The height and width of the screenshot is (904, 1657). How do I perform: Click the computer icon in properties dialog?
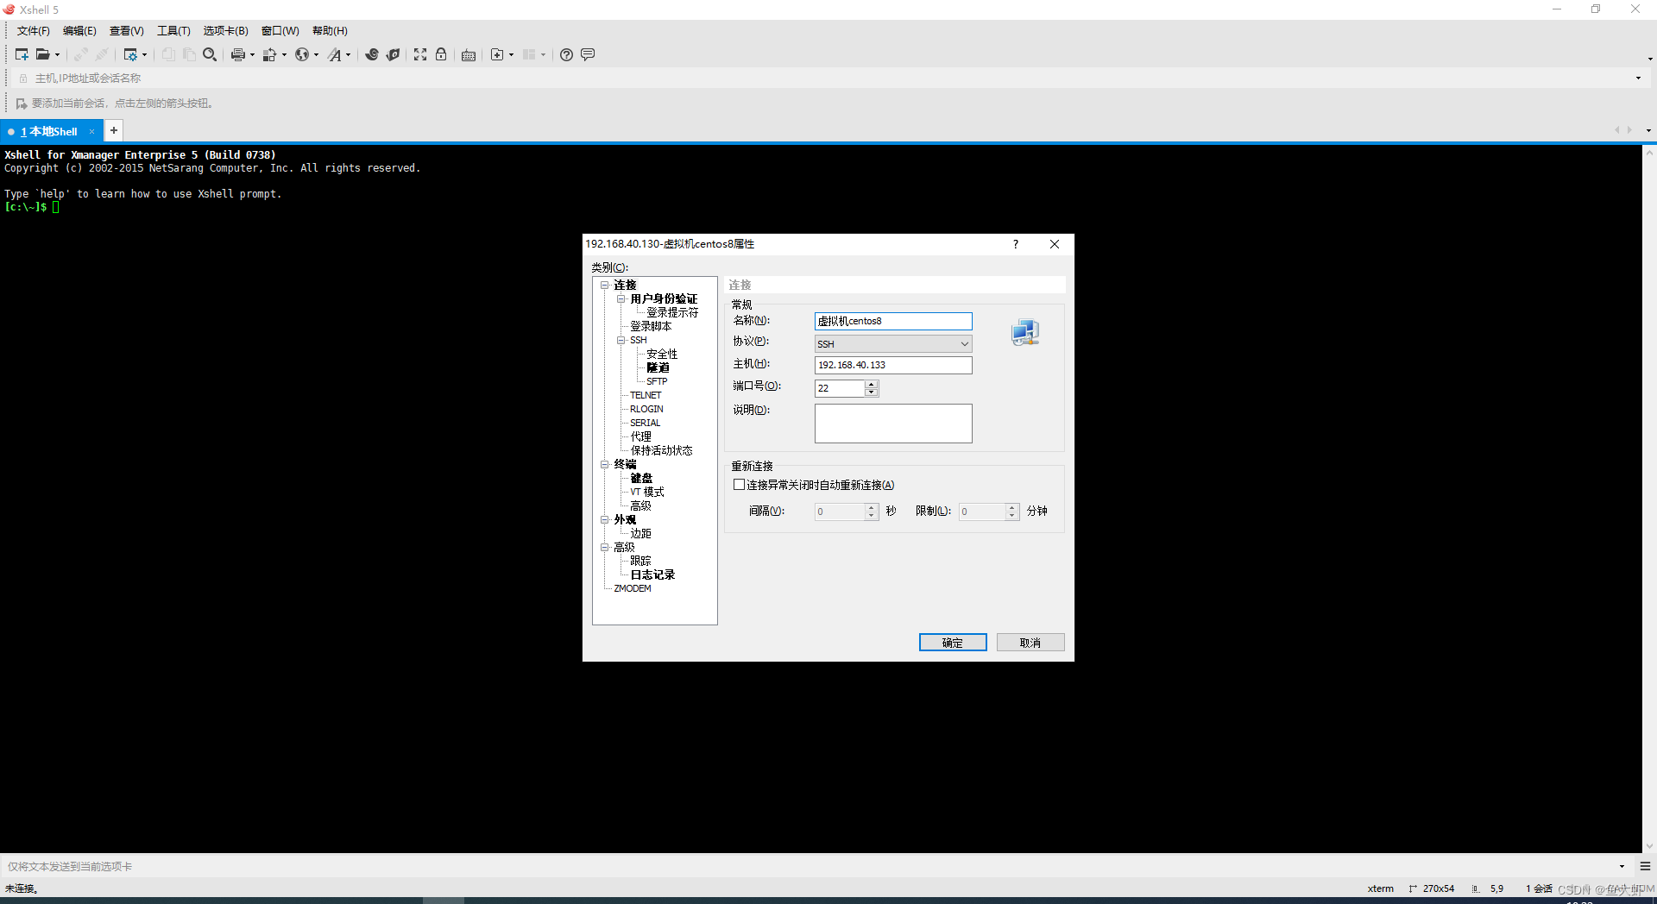point(1025,332)
